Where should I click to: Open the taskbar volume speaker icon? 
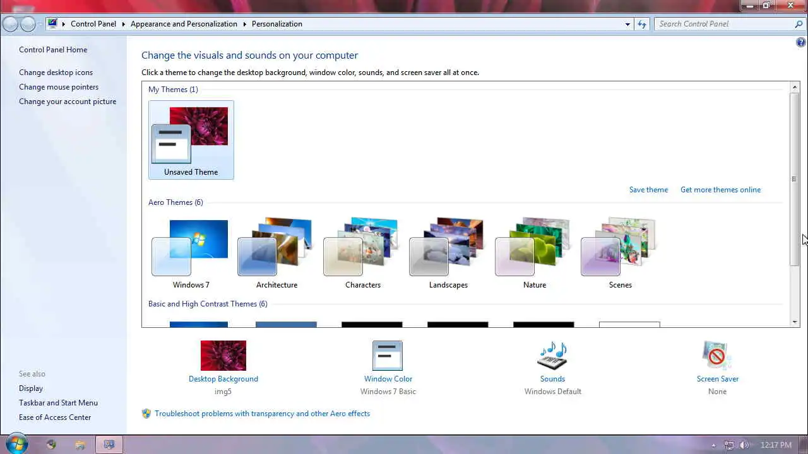point(744,445)
